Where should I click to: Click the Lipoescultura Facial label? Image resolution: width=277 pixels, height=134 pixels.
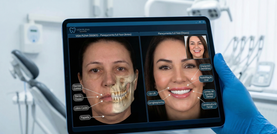(209, 105)
